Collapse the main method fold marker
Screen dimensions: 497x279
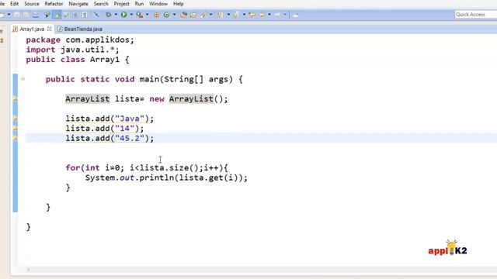[x=23, y=79]
